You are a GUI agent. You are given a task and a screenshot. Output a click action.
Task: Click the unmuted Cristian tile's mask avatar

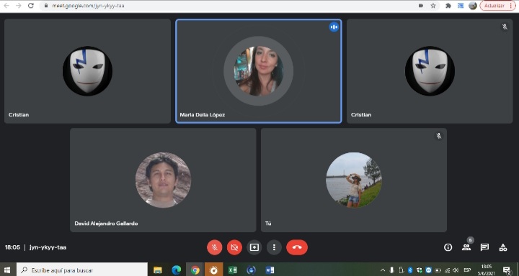pos(87,71)
